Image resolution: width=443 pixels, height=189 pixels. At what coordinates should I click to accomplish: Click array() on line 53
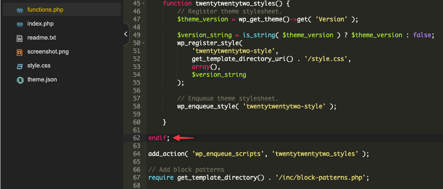click(204, 67)
